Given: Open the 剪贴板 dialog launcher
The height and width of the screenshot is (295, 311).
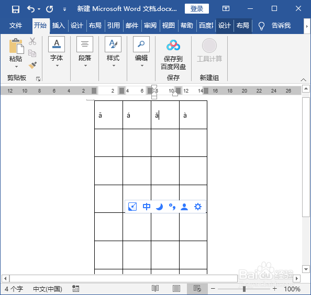Looking at the screenshot, I should tap(38, 79).
